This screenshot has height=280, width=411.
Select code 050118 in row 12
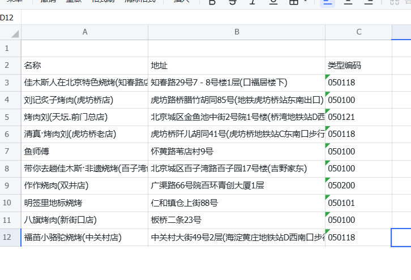tap(358, 238)
